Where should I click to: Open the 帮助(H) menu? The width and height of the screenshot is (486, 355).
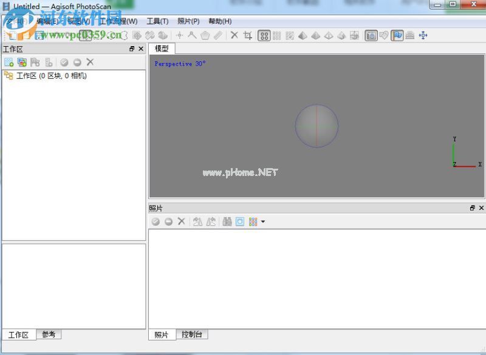click(220, 21)
